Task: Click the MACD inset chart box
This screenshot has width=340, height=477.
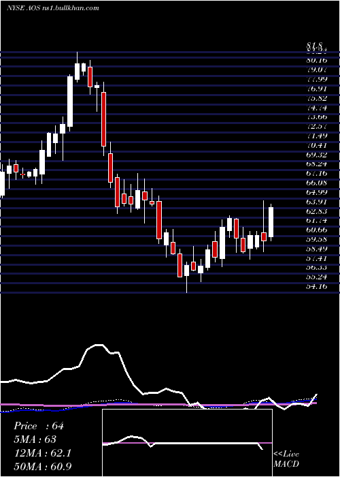Action: tap(187, 443)
